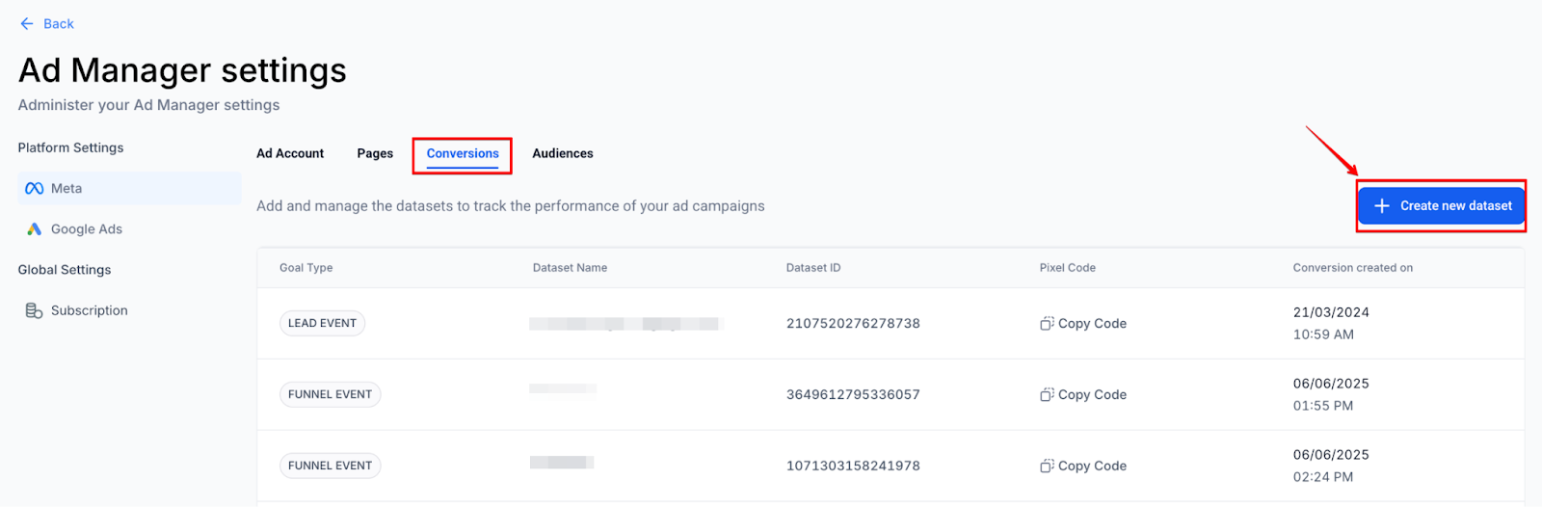Screen dimensions: 1542x507
Task: Open the Pages tab
Action: (x=375, y=154)
